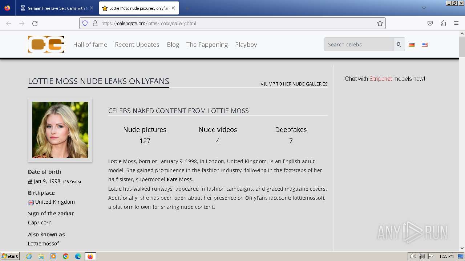Click the browser Forward arrow
Image resolution: width=465 pixels, height=261 pixels.
22,23
